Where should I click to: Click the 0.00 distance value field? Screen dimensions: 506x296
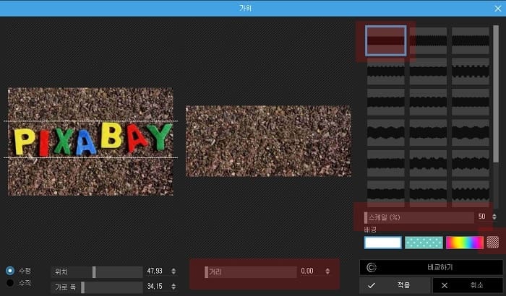tap(307, 271)
